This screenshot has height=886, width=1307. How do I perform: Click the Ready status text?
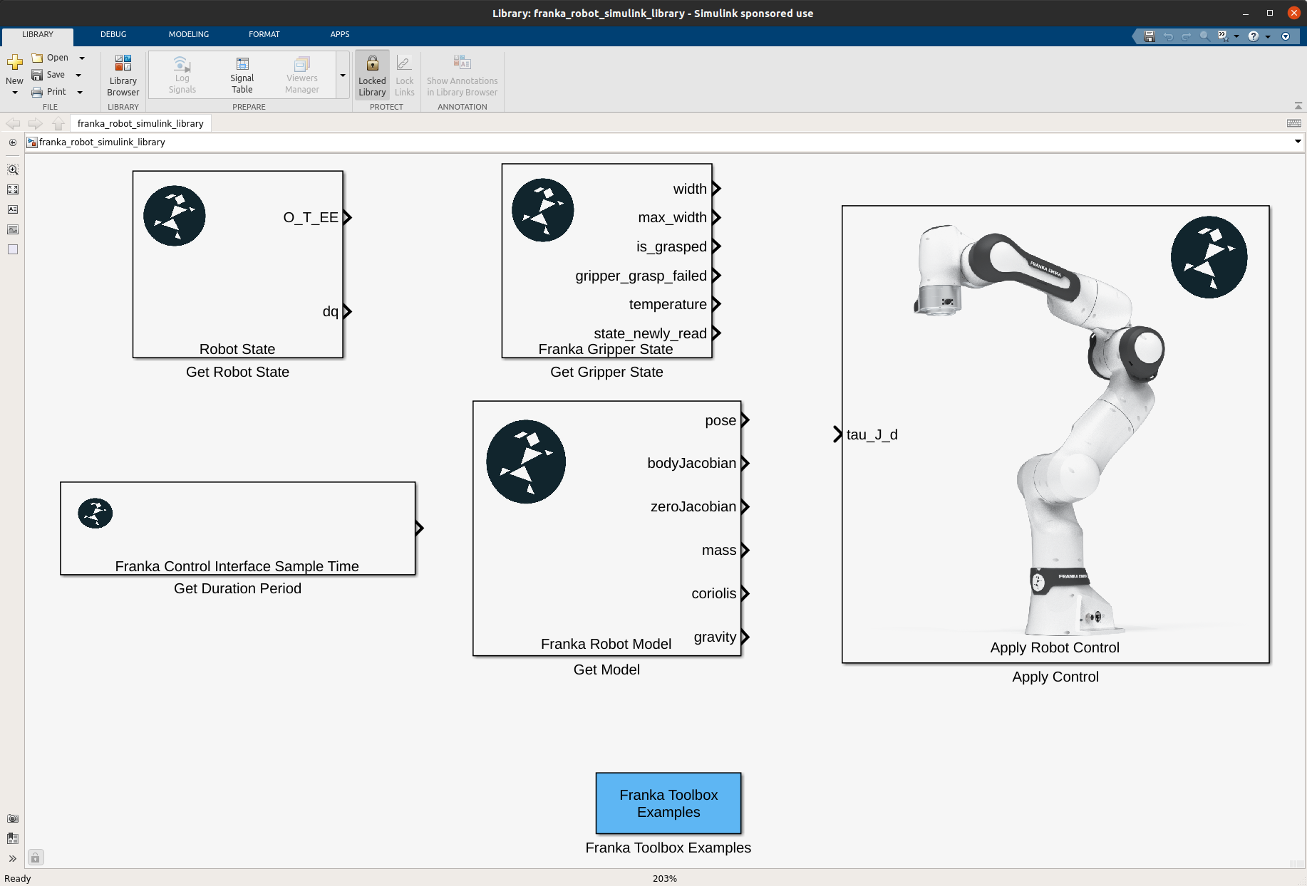coord(18,878)
